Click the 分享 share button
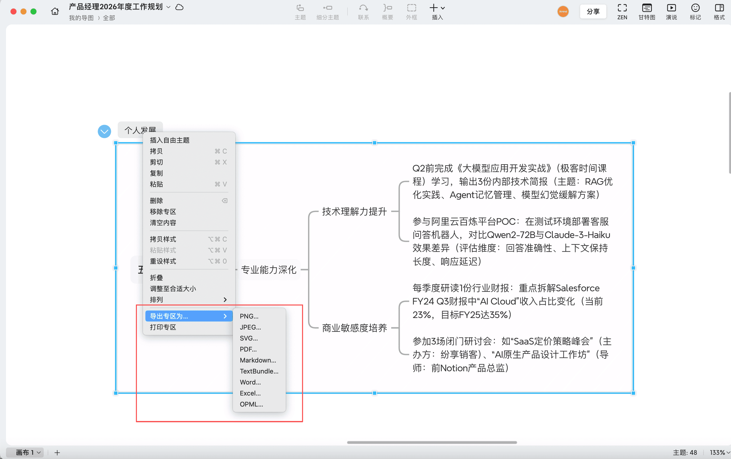731x459 pixels. click(593, 11)
